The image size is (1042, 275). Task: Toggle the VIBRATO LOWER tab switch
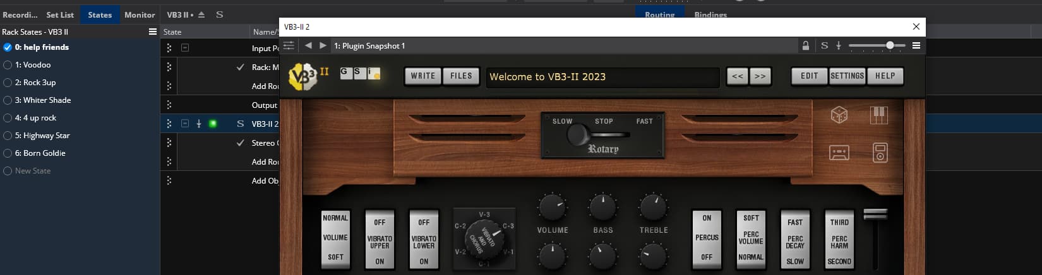(x=424, y=240)
